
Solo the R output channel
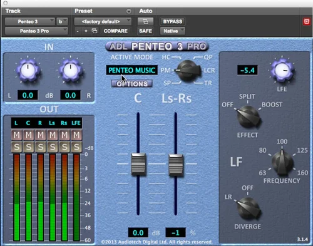pos(41,147)
